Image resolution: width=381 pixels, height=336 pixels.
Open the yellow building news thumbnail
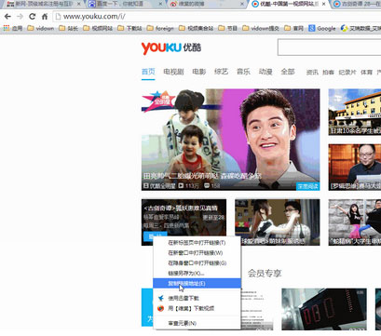[x=355, y=112]
